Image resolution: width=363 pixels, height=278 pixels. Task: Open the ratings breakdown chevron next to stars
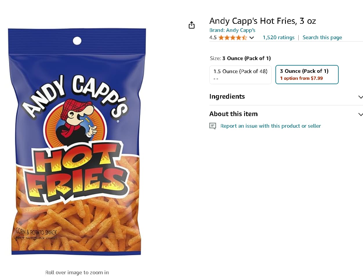(252, 38)
